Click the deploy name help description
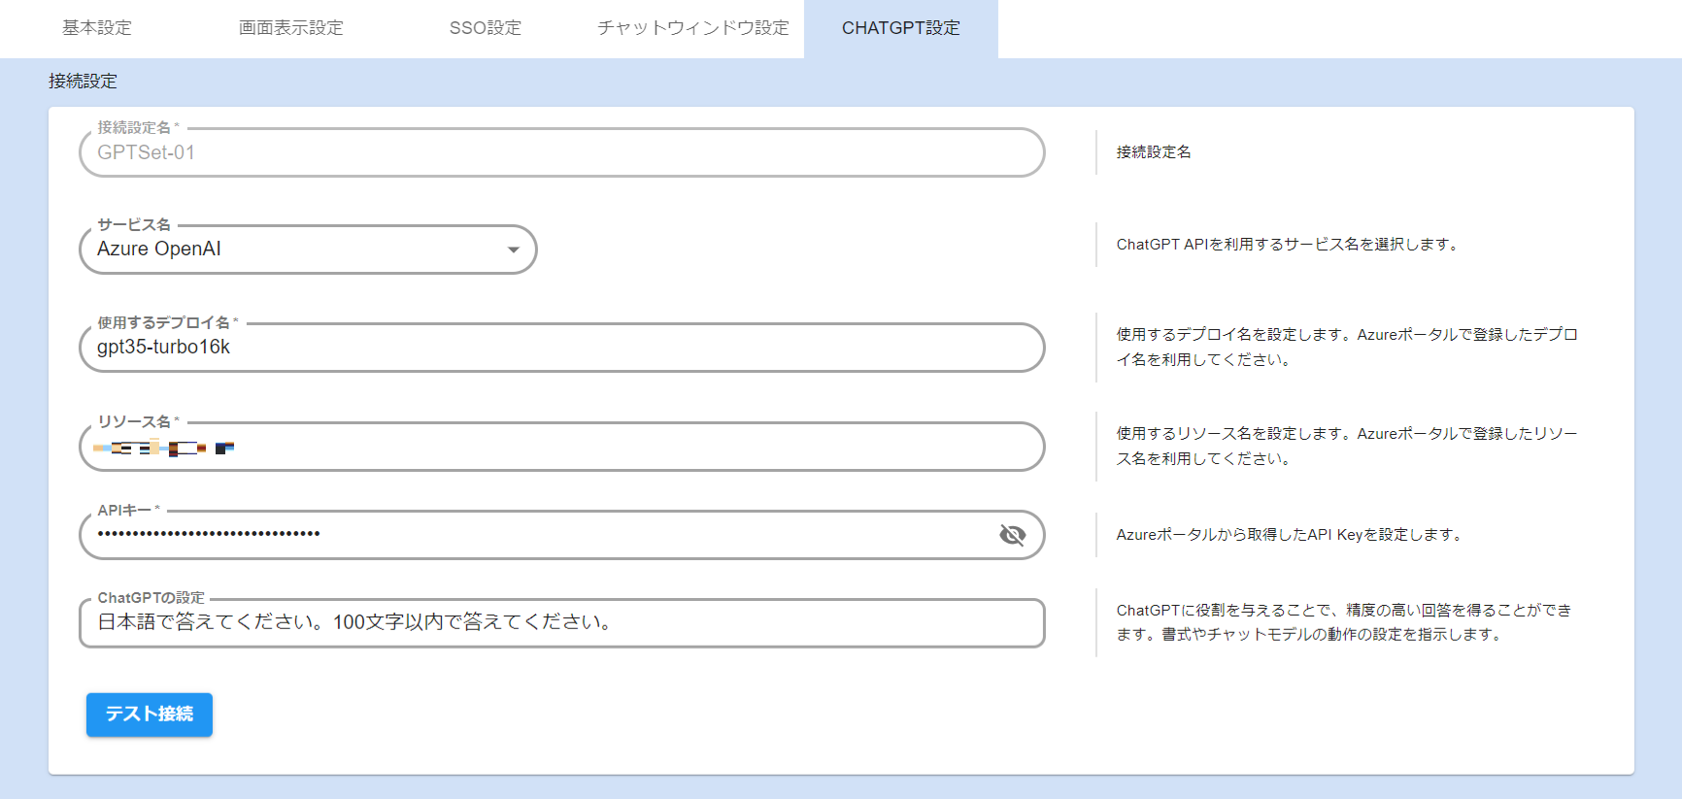Screen dimensions: 1682x799 (x=1346, y=347)
